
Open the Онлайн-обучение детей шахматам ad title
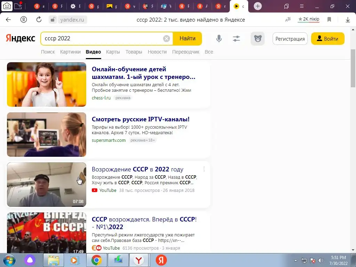pos(144,73)
